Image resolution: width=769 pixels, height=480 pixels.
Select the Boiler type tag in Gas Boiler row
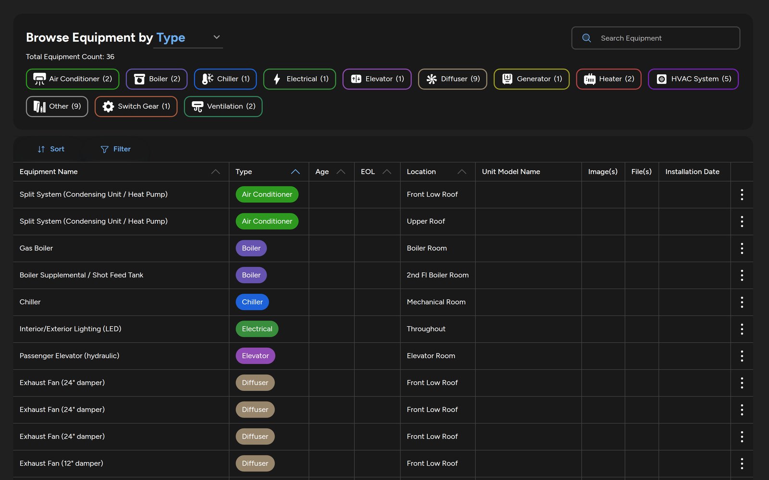pos(251,248)
